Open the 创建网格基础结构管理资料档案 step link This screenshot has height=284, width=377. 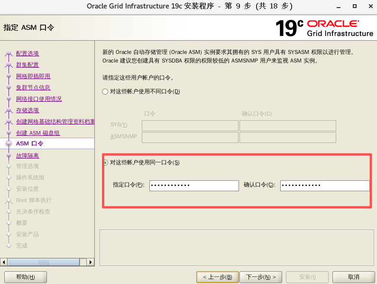55,122
